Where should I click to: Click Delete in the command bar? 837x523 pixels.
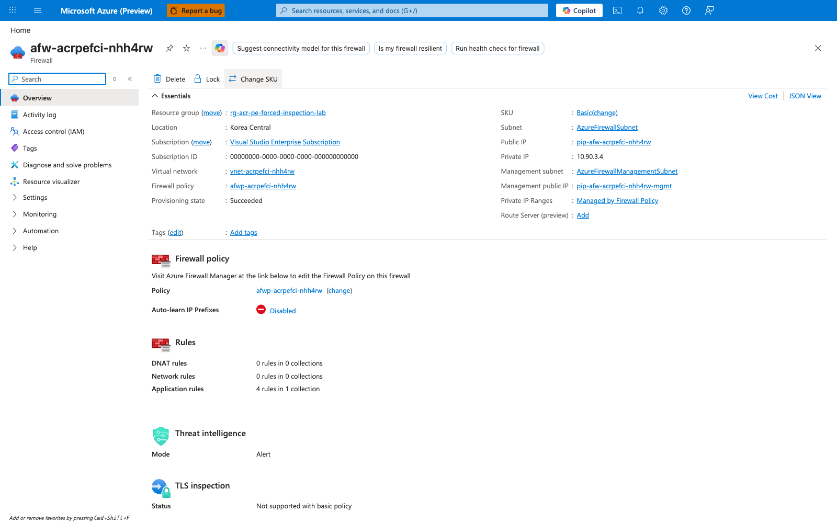169,79
